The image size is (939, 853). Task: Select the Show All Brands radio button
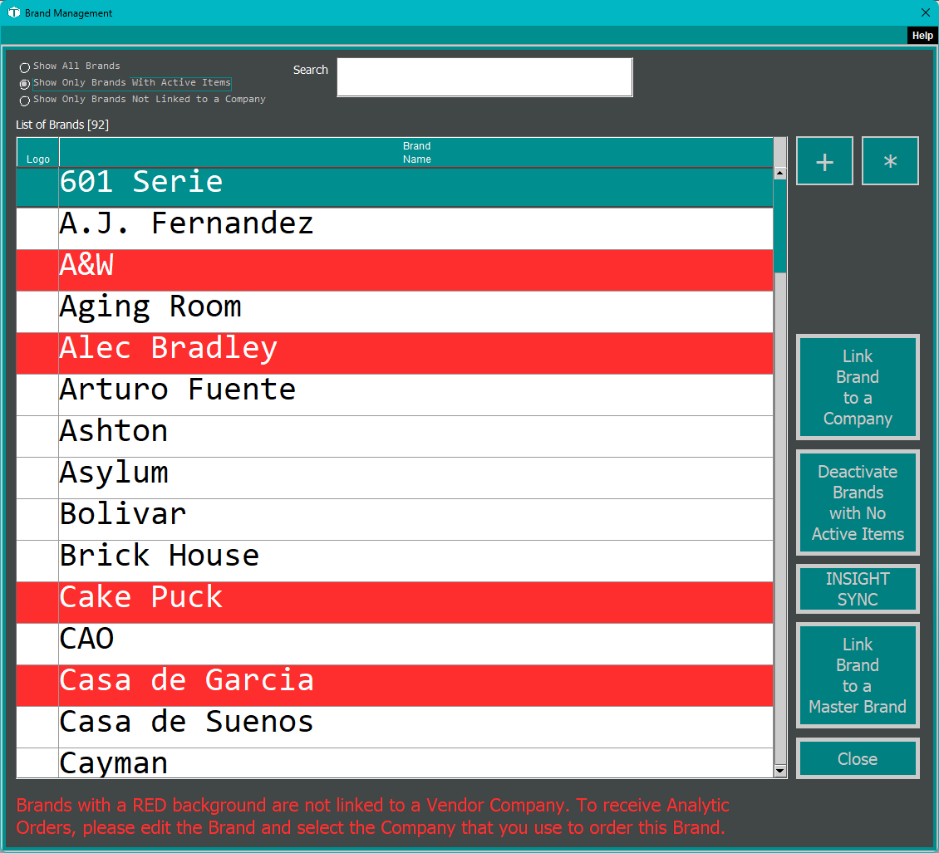[25, 67]
